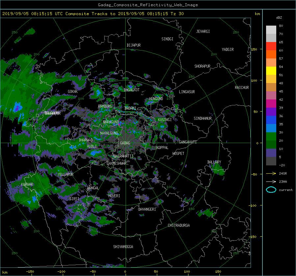Viewport: 296px width, 276px height.
Task: Select the red 65 dBZ color swatch
Action: 271,46
